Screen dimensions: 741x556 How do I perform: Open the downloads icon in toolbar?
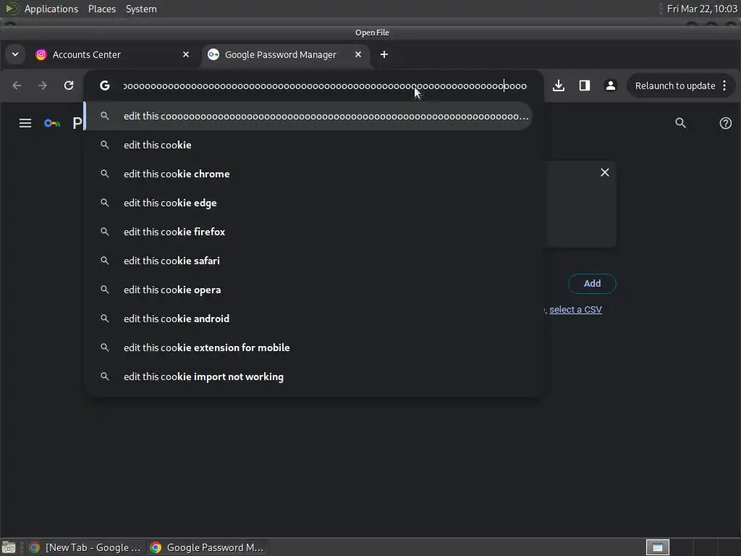(559, 85)
